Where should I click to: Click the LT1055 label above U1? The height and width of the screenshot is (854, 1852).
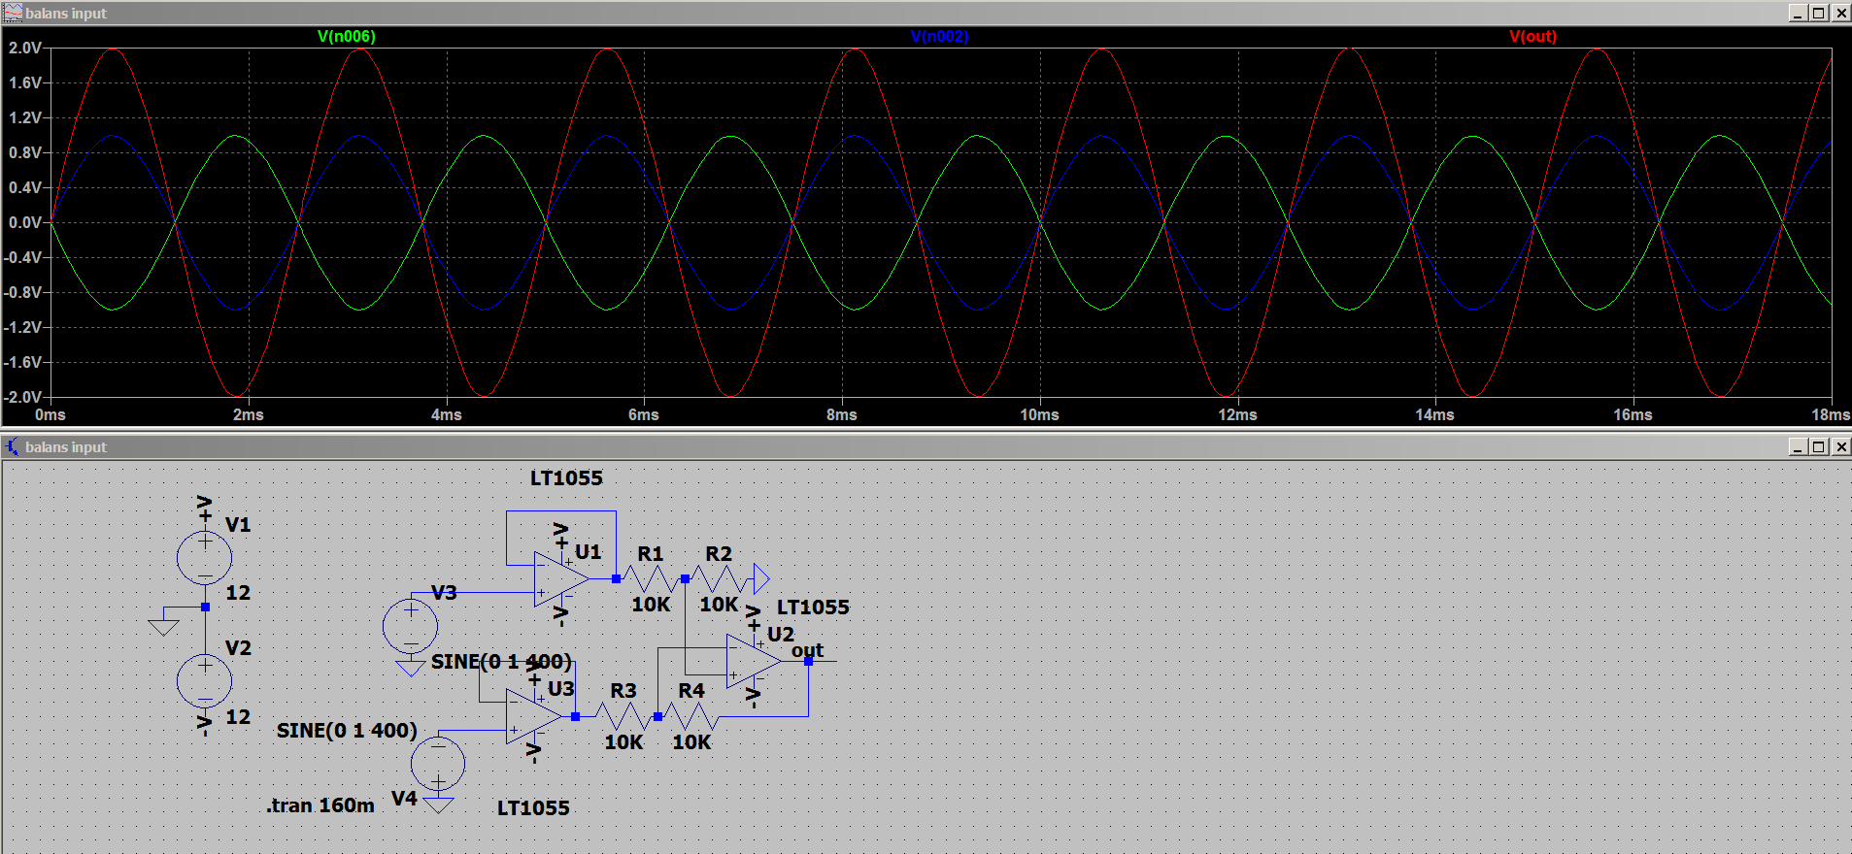pos(566,477)
